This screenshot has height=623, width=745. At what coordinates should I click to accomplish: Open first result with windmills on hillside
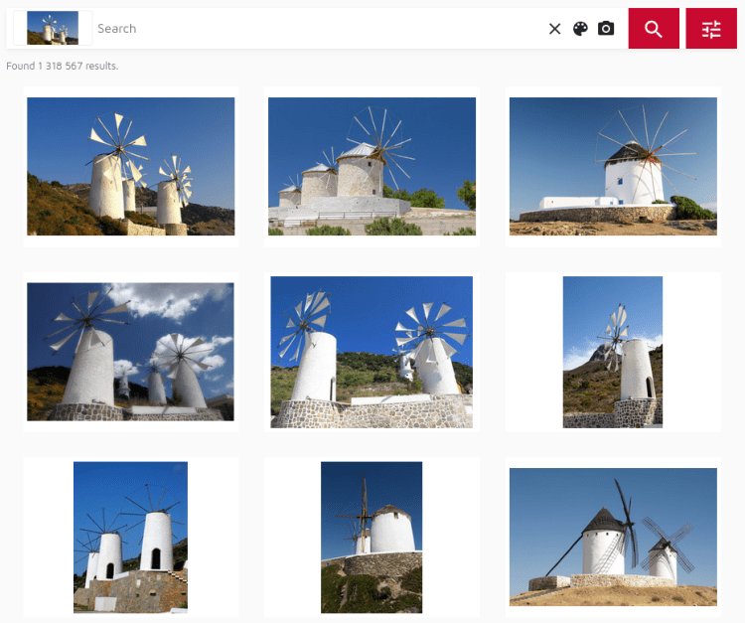130,166
